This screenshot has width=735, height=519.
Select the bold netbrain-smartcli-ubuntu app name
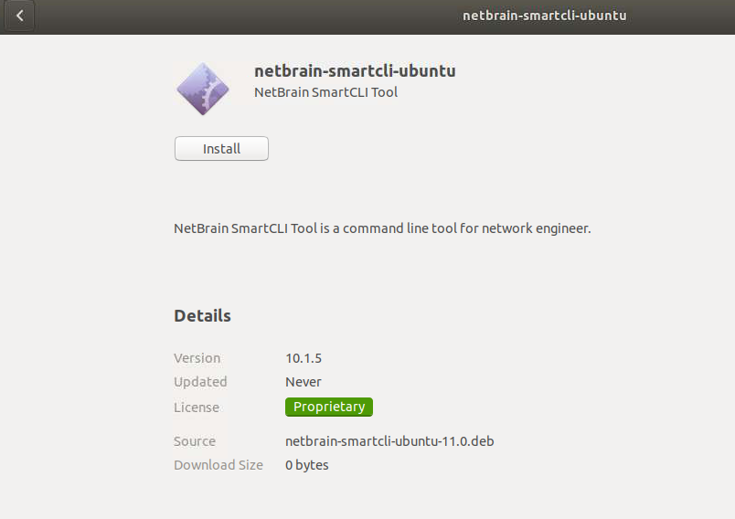[355, 70]
